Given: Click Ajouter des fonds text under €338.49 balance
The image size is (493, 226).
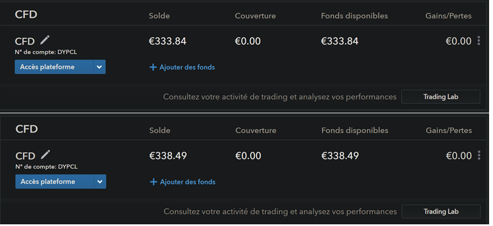Looking at the screenshot, I should pyautogui.click(x=187, y=182).
